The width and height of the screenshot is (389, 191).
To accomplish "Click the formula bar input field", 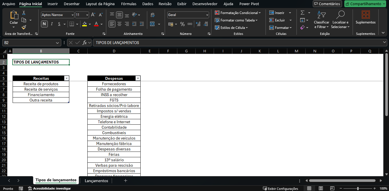I will pos(238,43).
